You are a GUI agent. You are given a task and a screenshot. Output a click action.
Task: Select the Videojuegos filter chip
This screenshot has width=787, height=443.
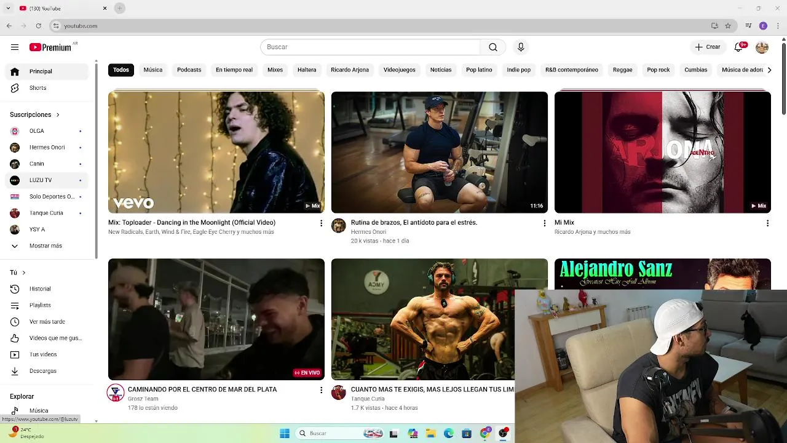[x=400, y=70]
